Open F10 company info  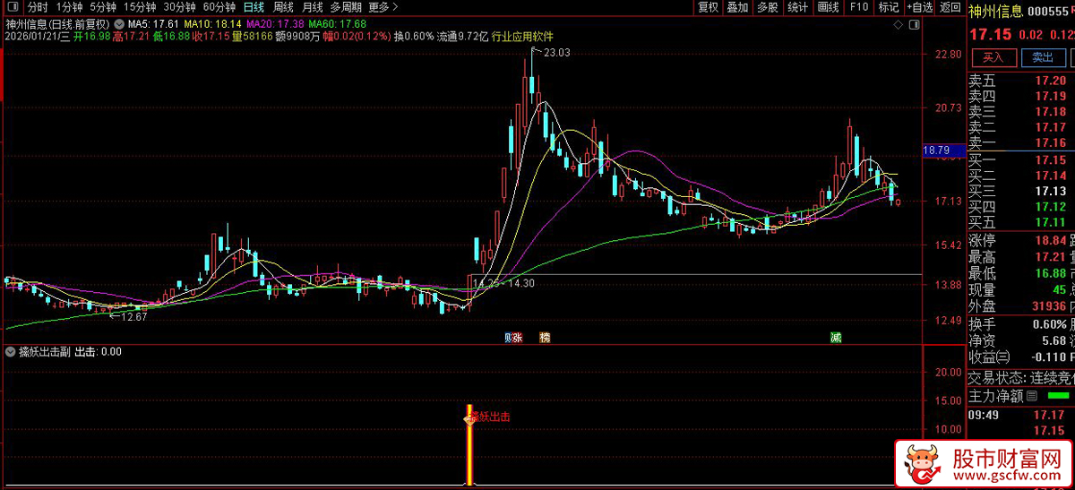858,7
